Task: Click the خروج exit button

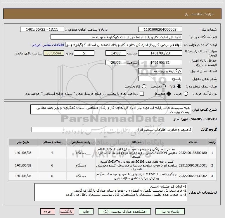Action: point(48,212)
